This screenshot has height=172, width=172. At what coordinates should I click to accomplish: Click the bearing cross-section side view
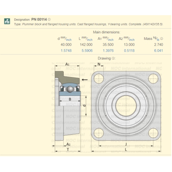tap(68, 106)
